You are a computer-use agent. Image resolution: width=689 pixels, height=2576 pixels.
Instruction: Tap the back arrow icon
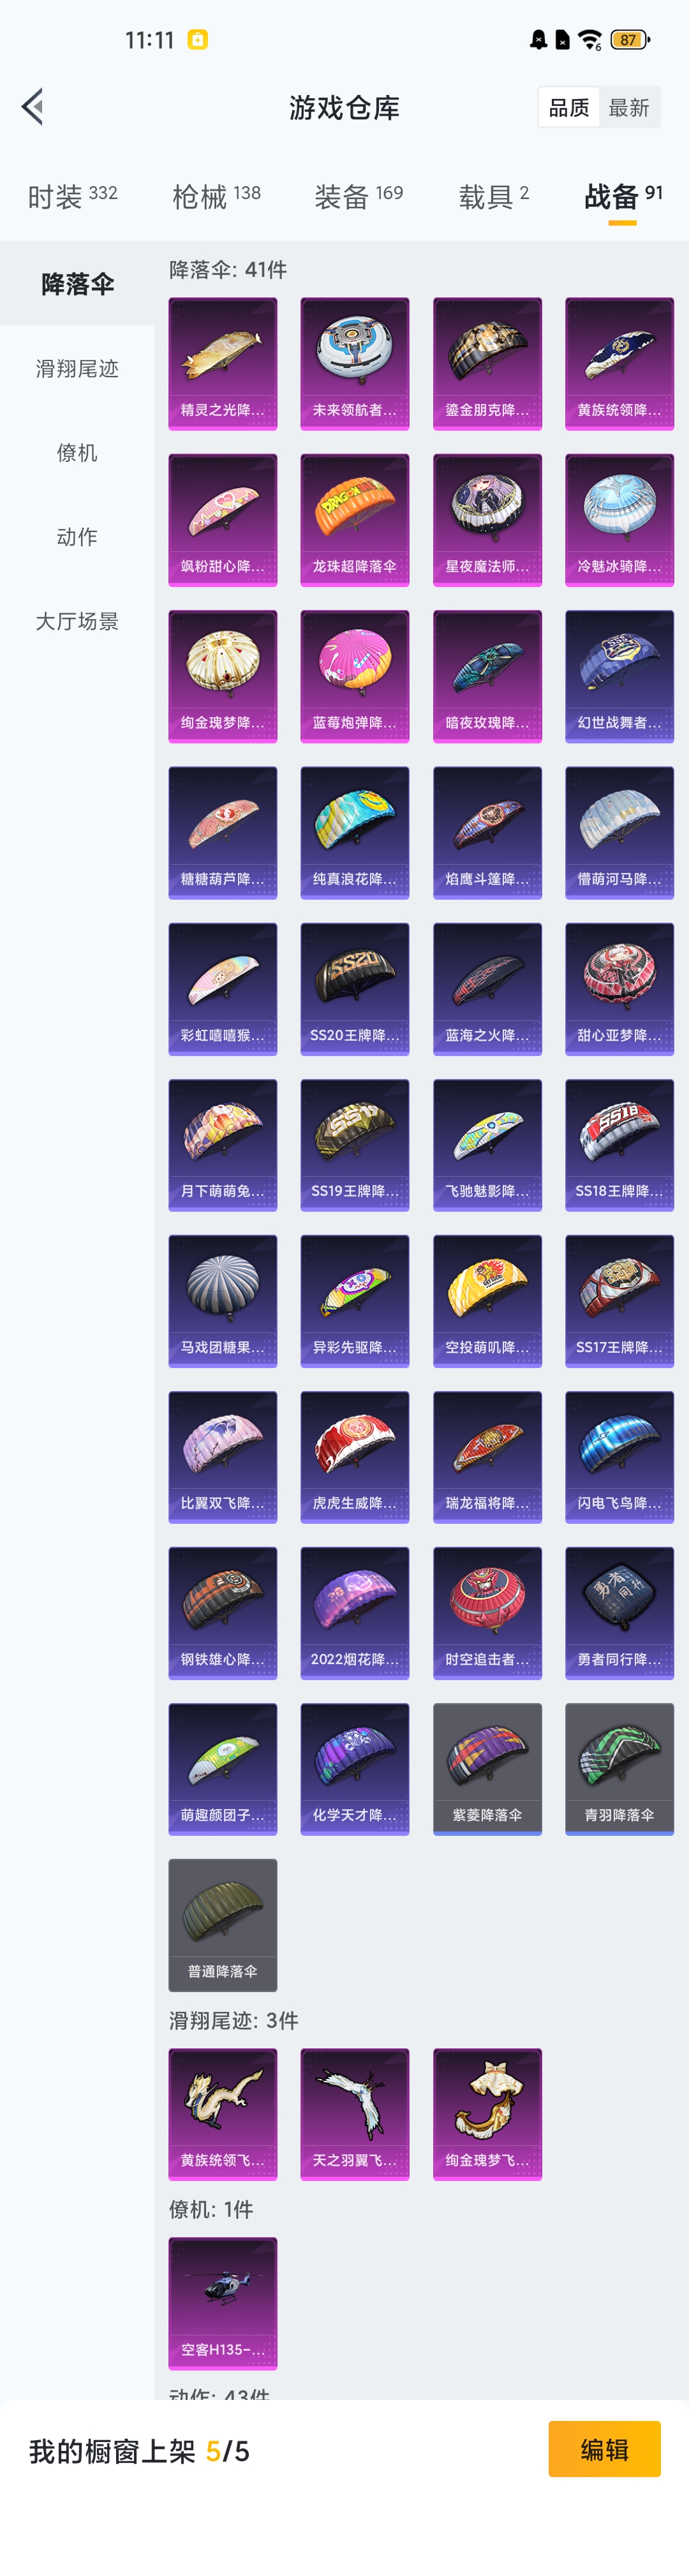(x=33, y=107)
